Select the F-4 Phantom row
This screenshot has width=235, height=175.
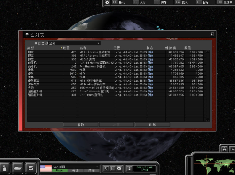117,66
